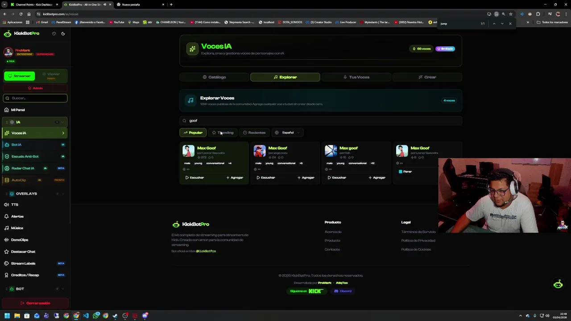Screen dimensions: 571x321
Task: Expand the +12 tags on Fish card
Action: [372, 163]
